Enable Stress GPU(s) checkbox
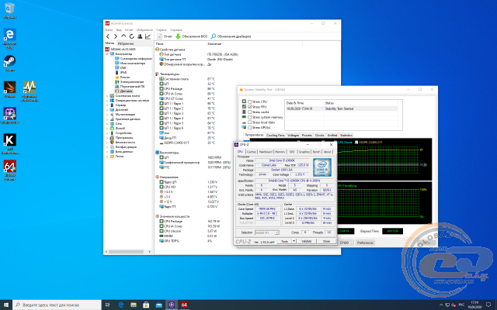Viewport: 497px width, 310px height. (250, 127)
